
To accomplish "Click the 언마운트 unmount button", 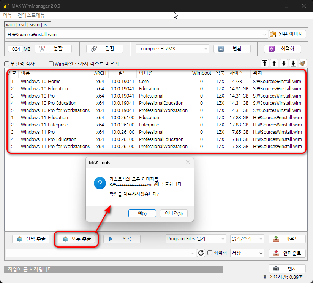I will tap(287, 253).
